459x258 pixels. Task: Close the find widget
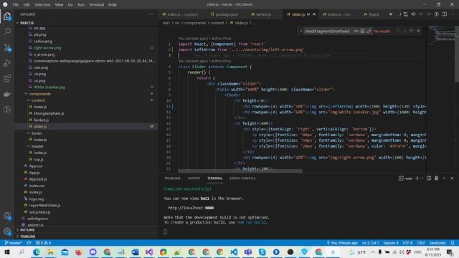[x=418, y=31]
